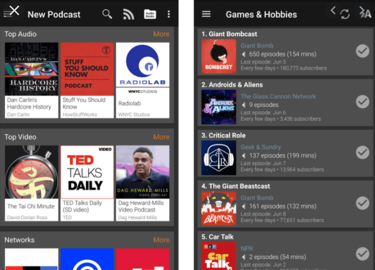Open podcast search magnifier icon
The height and width of the screenshot is (270, 375).
pos(107,14)
